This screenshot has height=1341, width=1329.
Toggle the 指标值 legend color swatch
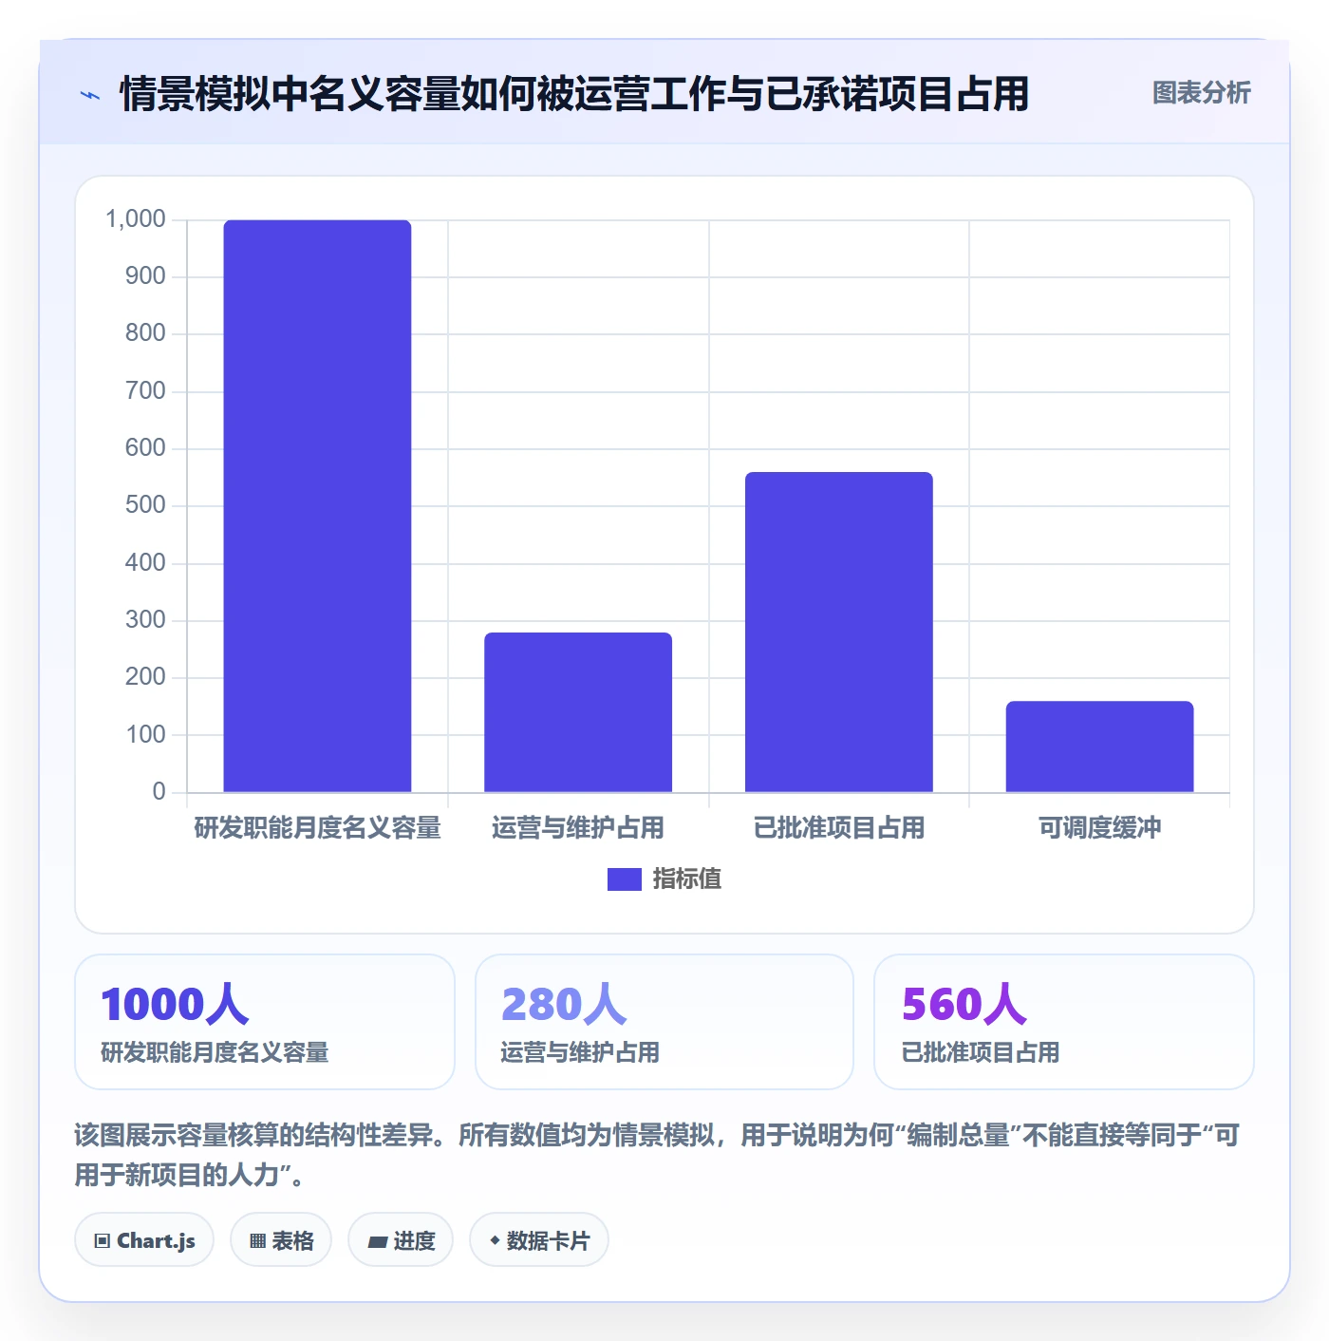[624, 879]
